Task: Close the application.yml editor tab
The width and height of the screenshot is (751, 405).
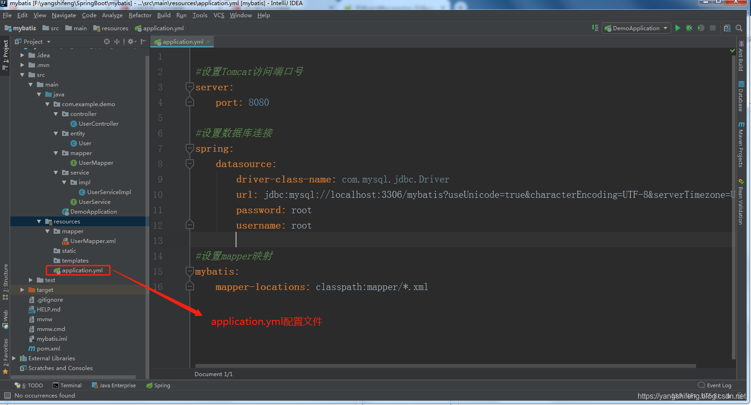Action: [x=208, y=42]
